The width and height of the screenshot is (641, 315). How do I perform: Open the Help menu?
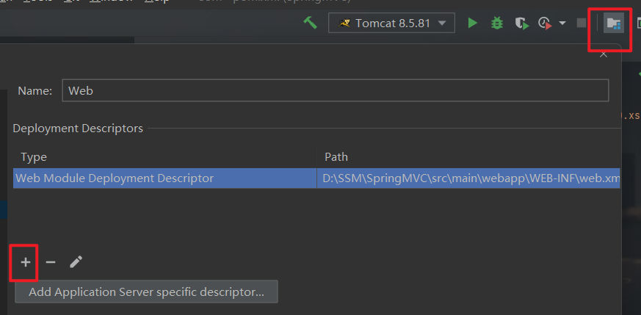(156, 2)
